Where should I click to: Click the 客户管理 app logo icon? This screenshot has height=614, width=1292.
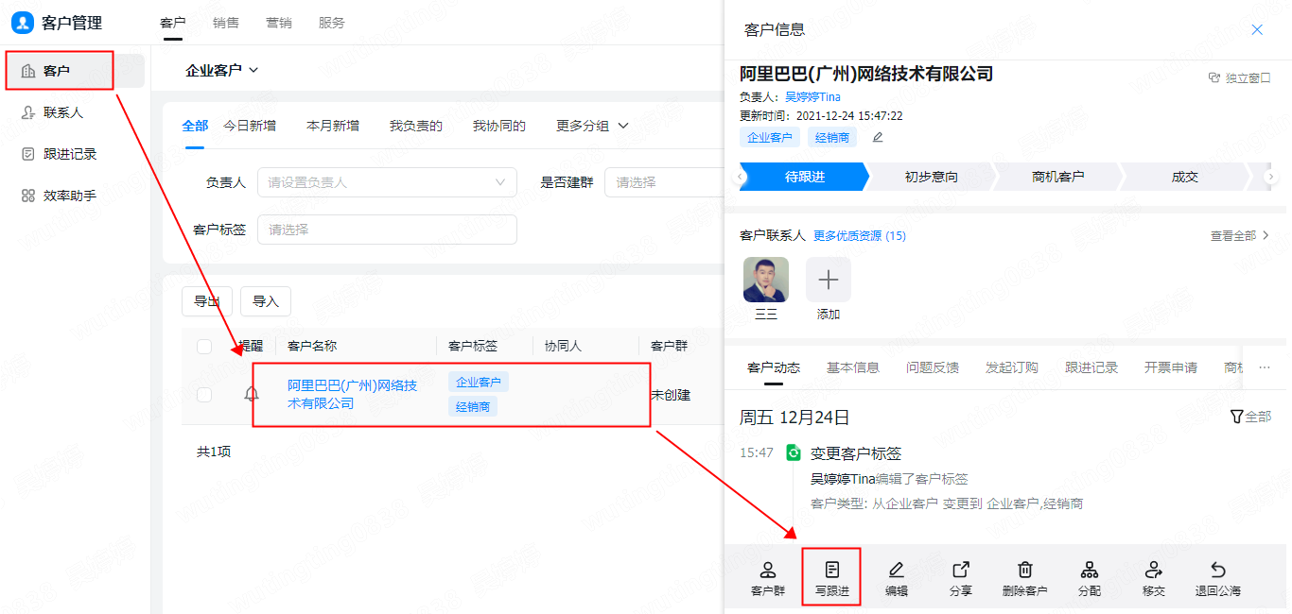click(x=22, y=23)
